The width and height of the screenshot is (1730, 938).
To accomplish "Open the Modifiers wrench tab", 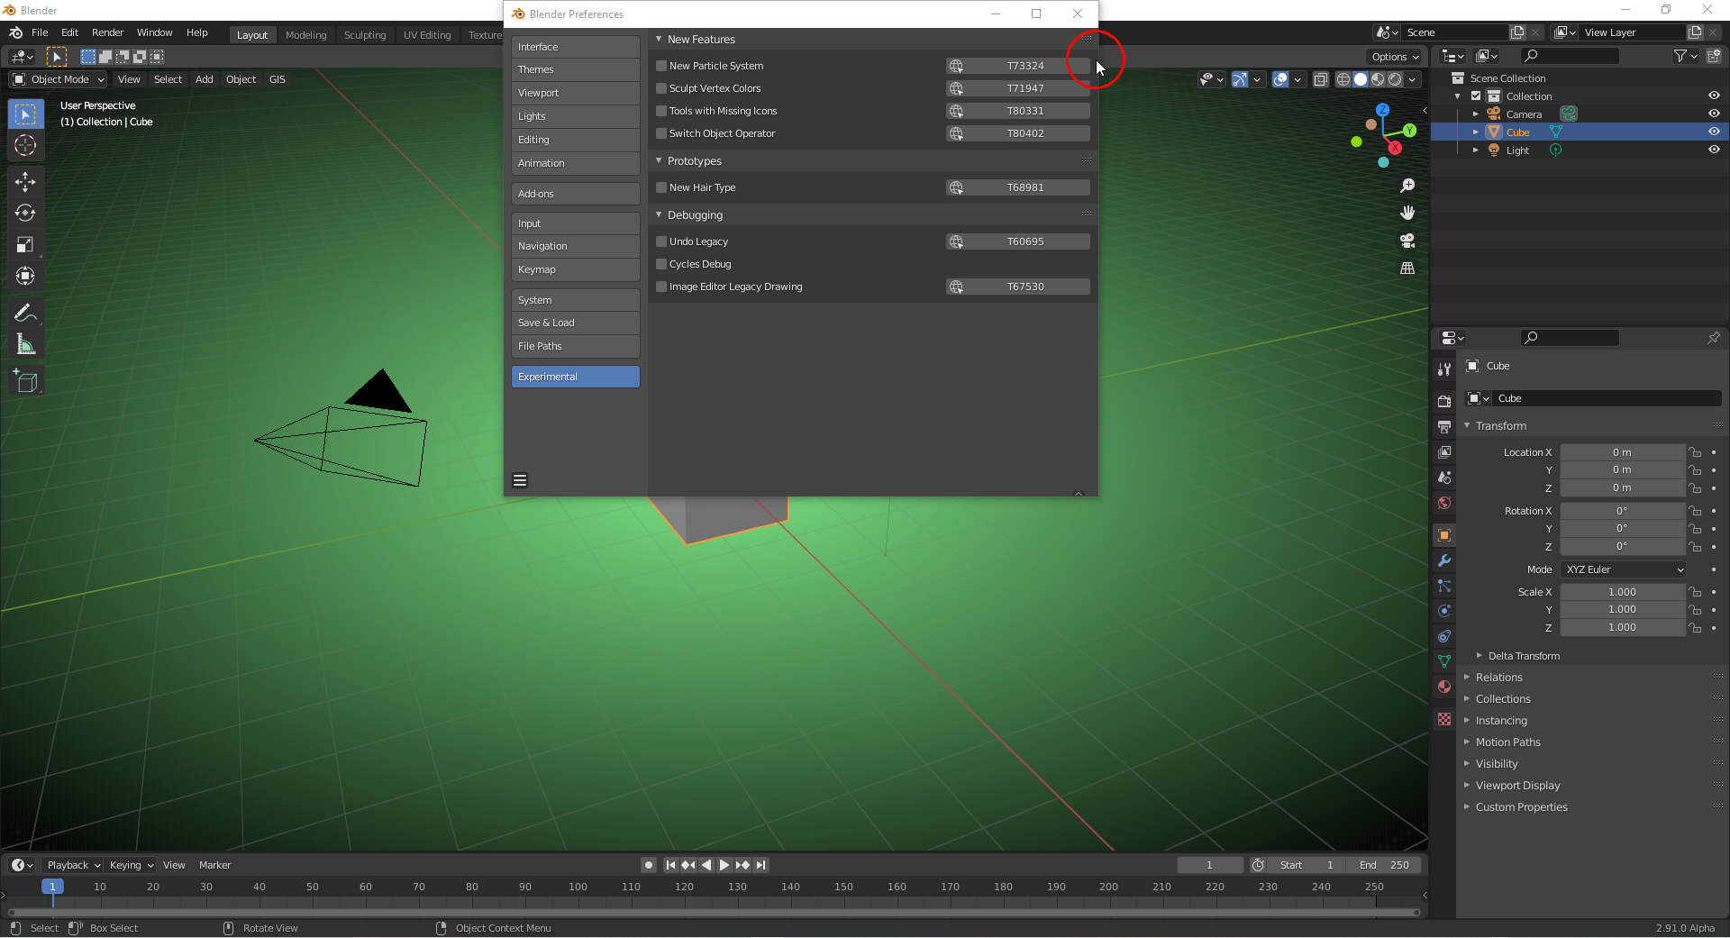I will click(1444, 560).
